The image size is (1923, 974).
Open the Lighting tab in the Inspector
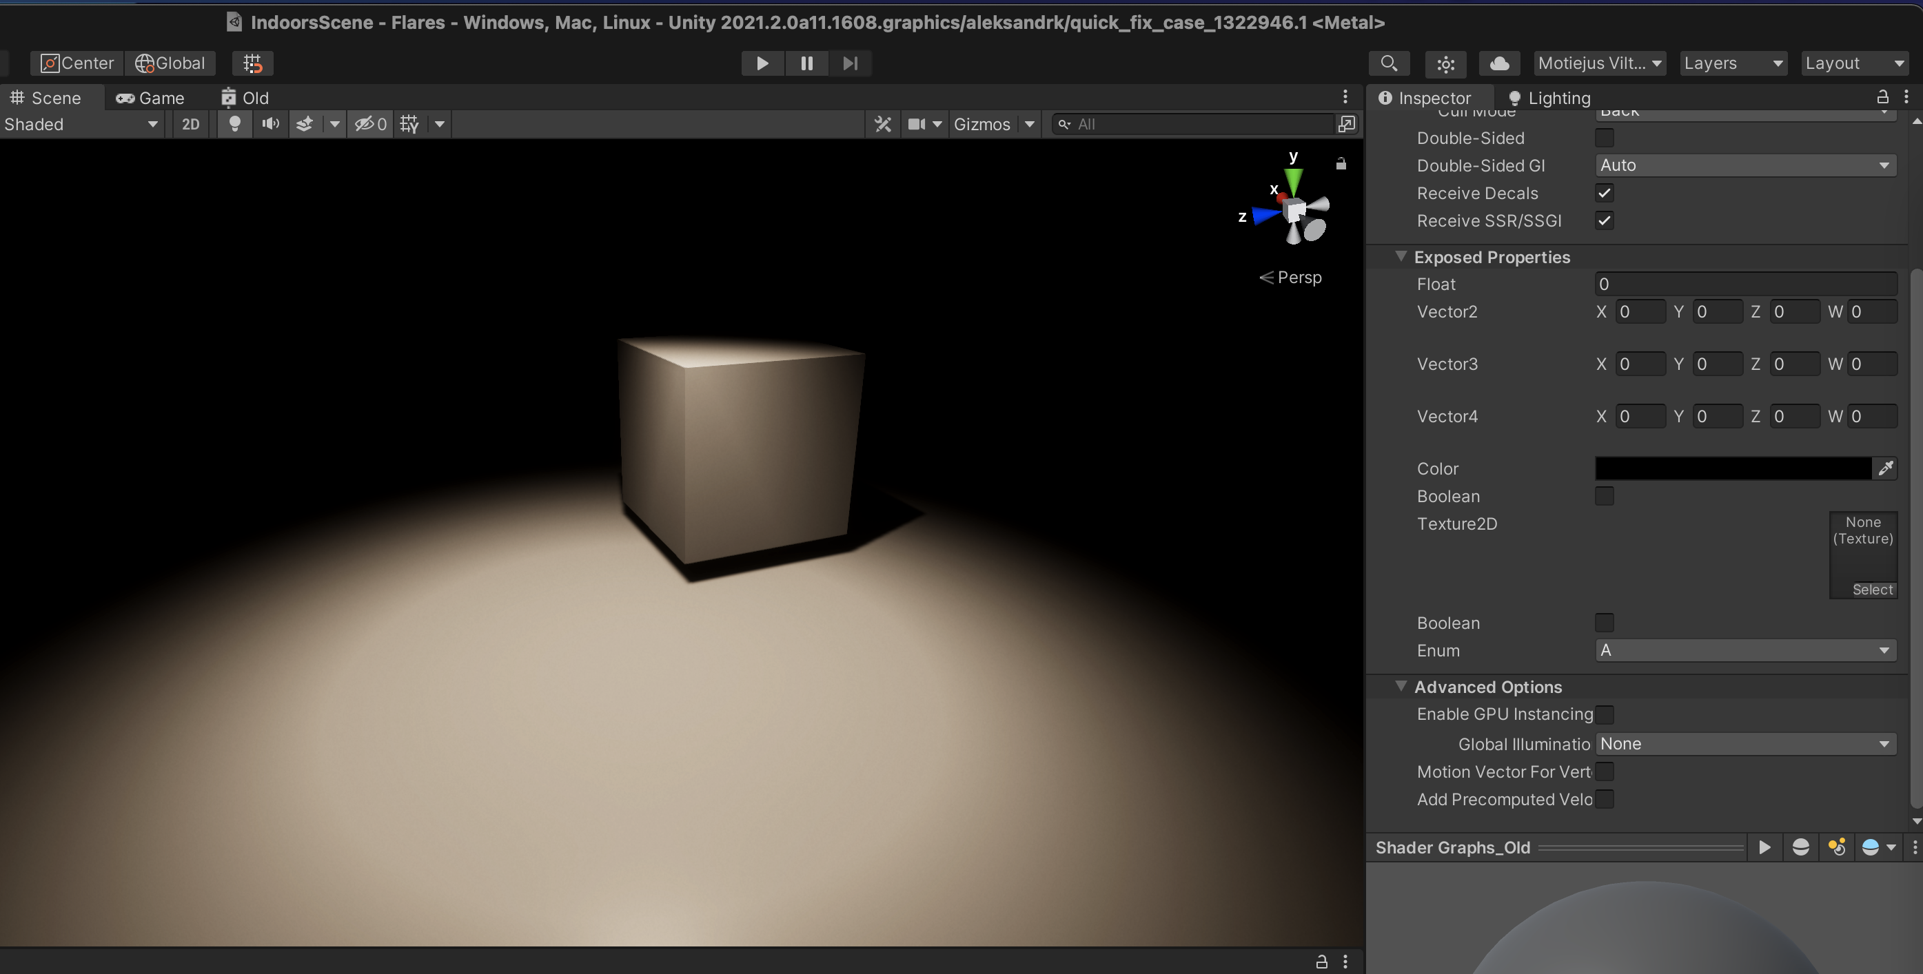click(x=1558, y=98)
